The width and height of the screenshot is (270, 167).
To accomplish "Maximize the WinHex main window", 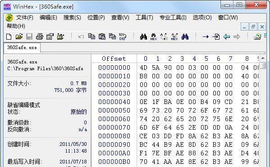I will pyautogui.click(x=239, y=5).
